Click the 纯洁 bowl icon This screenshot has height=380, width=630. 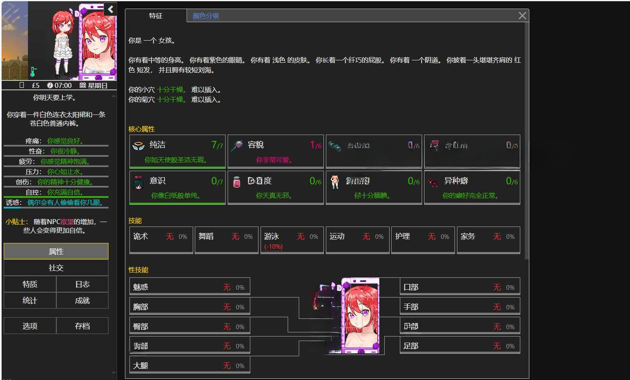pos(138,145)
